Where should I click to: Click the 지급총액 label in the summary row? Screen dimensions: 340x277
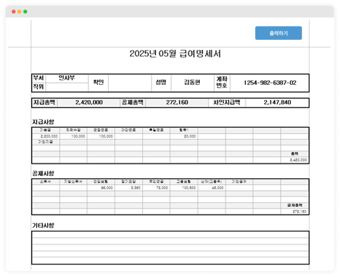[x=44, y=102]
